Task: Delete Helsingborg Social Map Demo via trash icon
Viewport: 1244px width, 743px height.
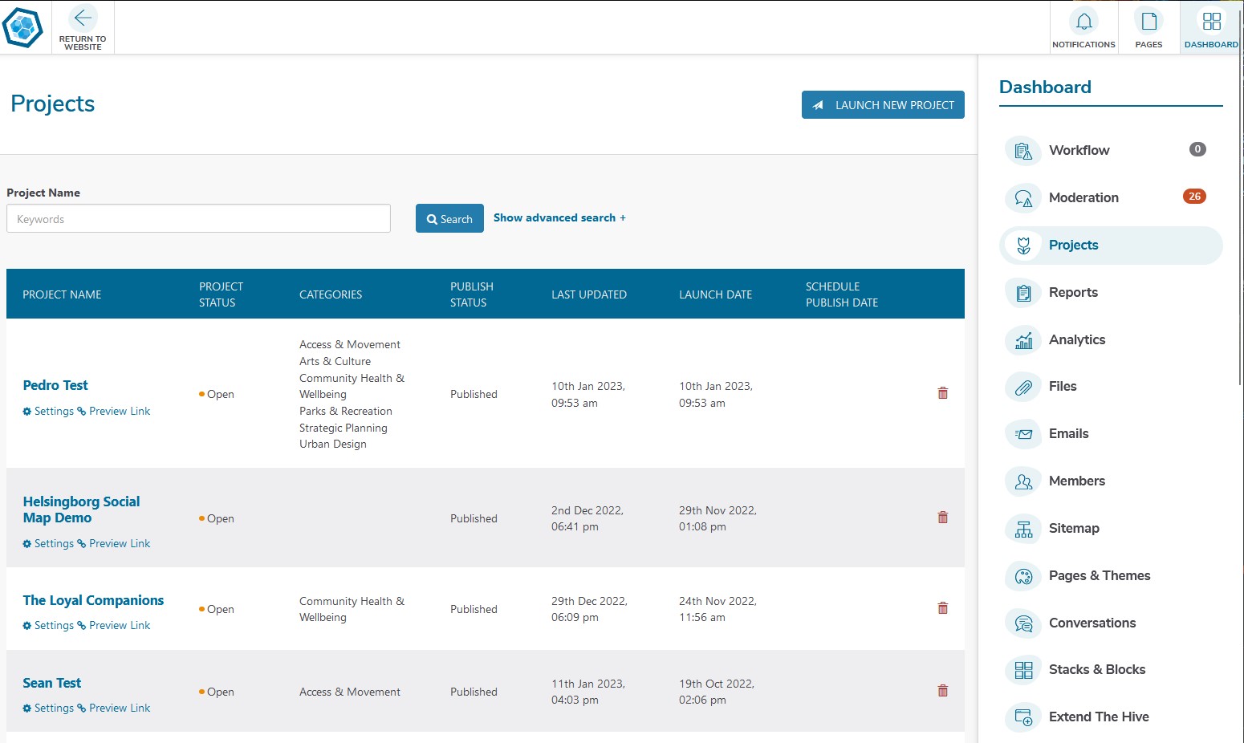Action: click(x=943, y=518)
